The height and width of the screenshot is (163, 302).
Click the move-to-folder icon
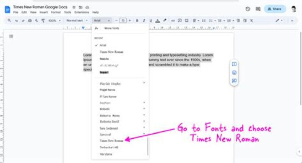(x=81, y=7)
